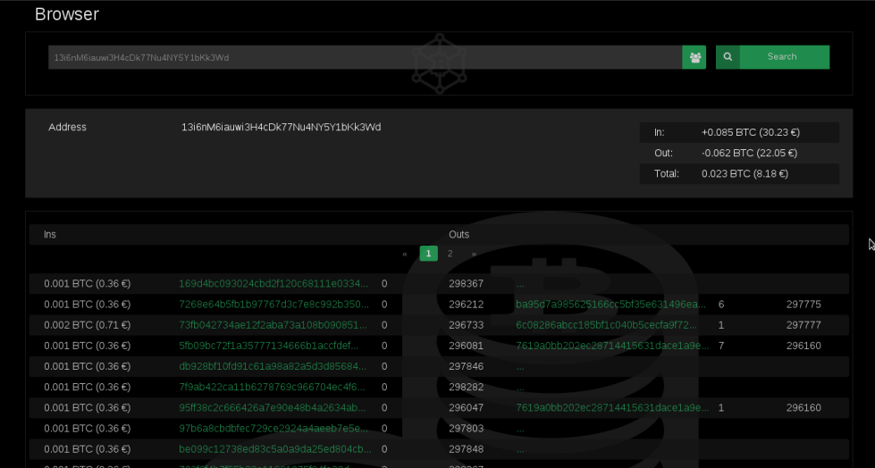This screenshot has width=875, height=468.
Task: Focus the bitcoin address search field
Action: 365,57
